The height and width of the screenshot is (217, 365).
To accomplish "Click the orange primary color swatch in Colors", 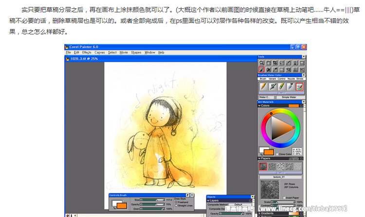I will pyautogui.click(x=269, y=152).
